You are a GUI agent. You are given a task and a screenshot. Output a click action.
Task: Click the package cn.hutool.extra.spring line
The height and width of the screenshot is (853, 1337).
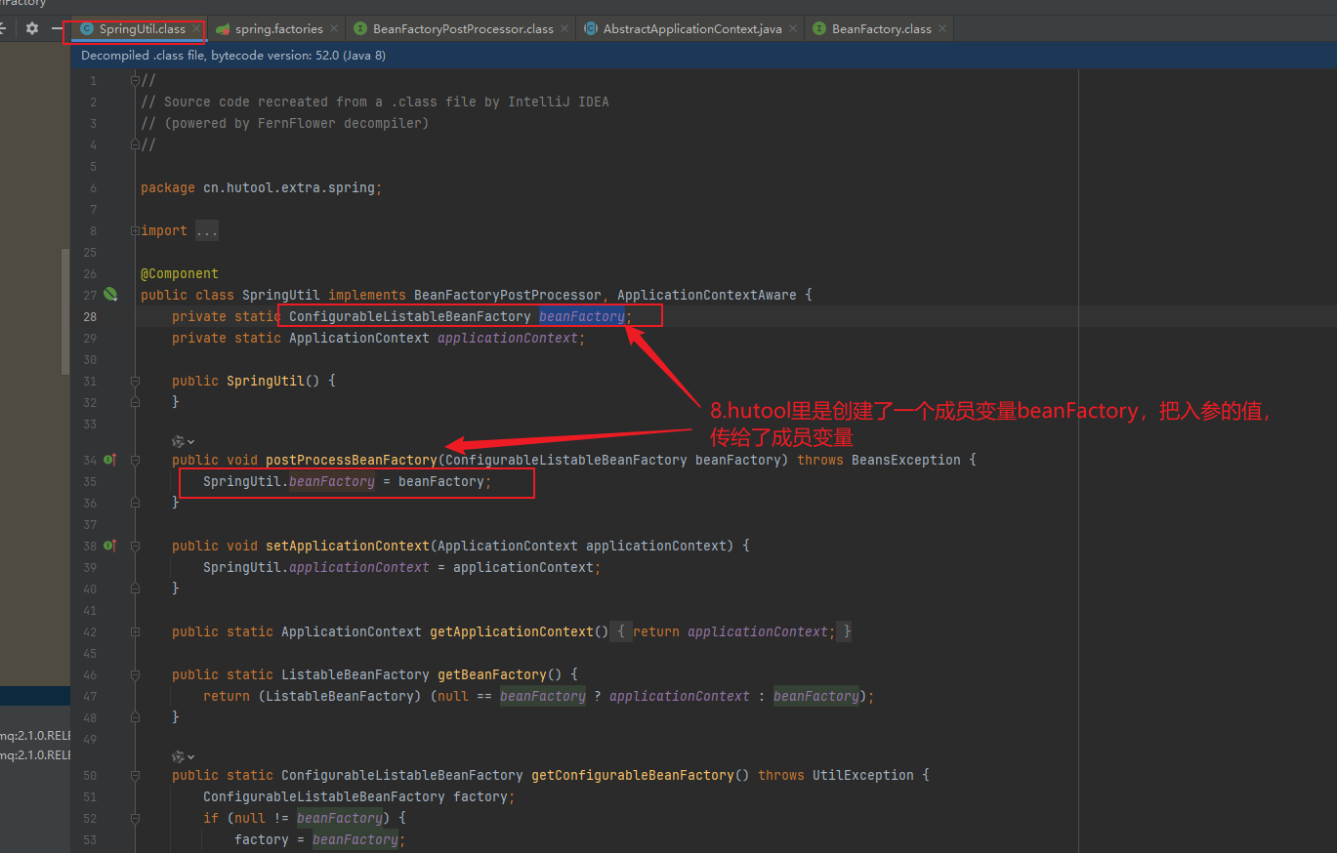point(262,187)
